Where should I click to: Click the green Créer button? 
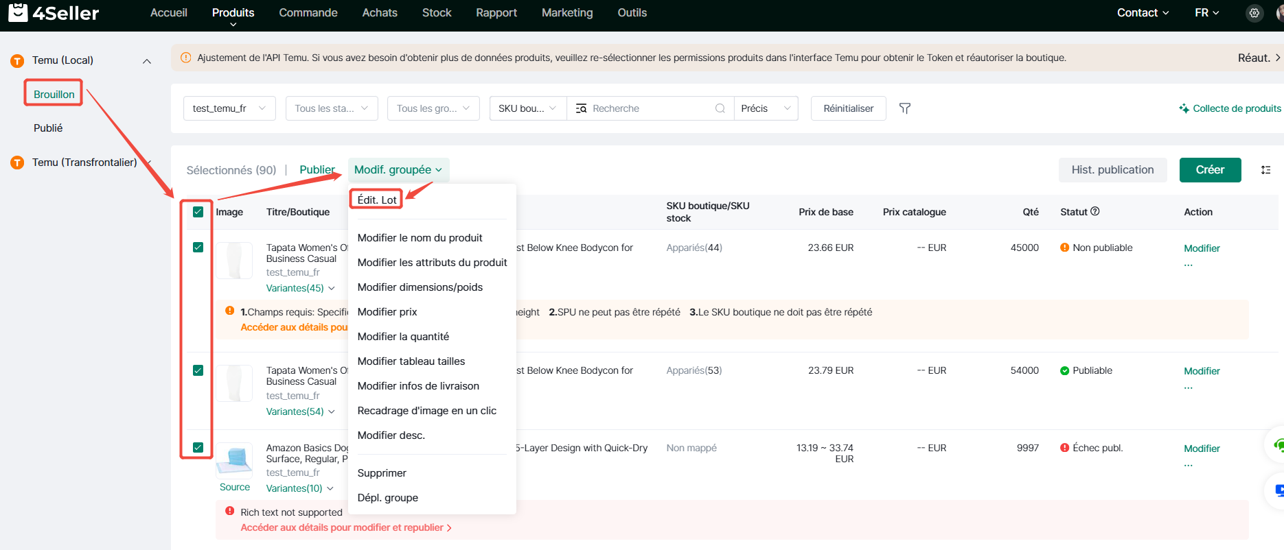coord(1210,170)
